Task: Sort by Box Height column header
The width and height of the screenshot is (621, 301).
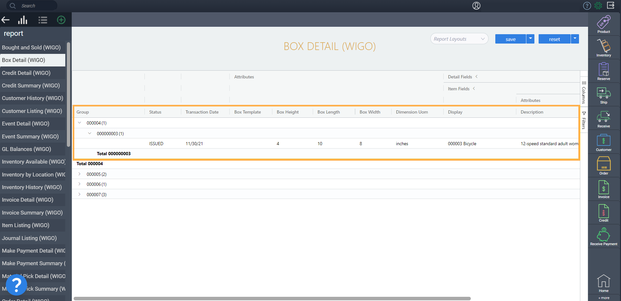Action: (x=288, y=112)
